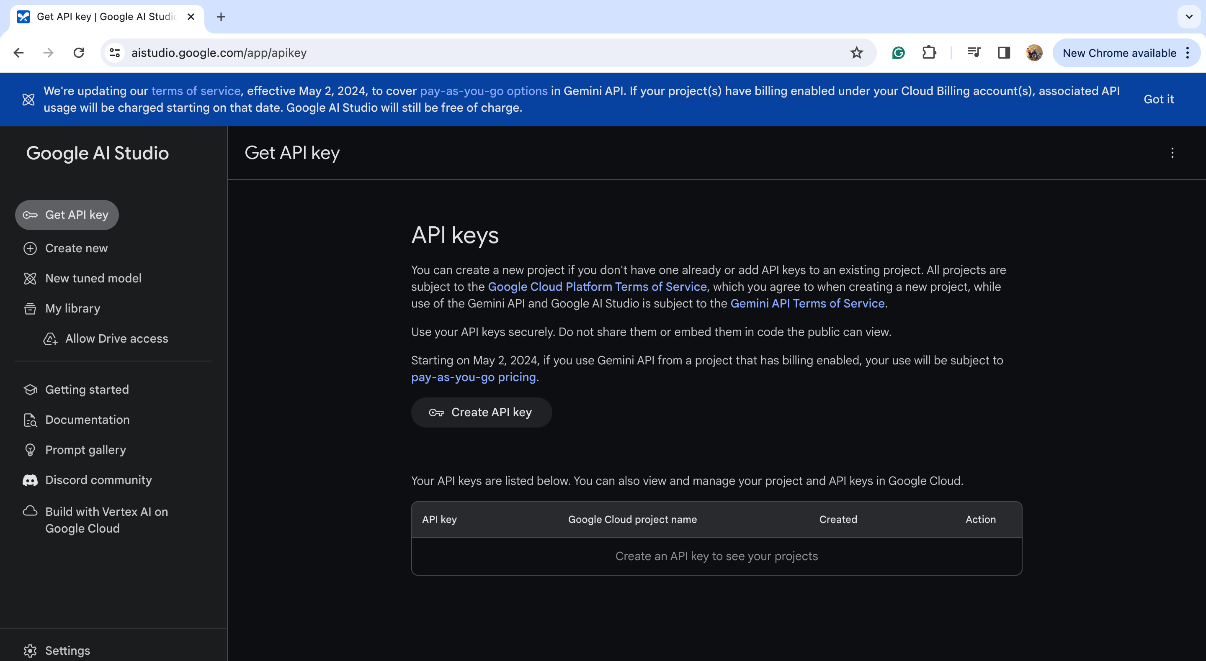Click the Create API key button
The width and height of the screenshot is (1206, 661).
tap(481, 412)
